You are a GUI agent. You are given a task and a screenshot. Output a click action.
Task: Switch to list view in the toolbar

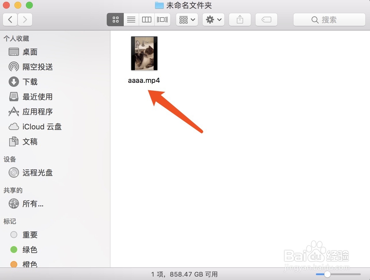pyautogui.click(x=131, y=19)
